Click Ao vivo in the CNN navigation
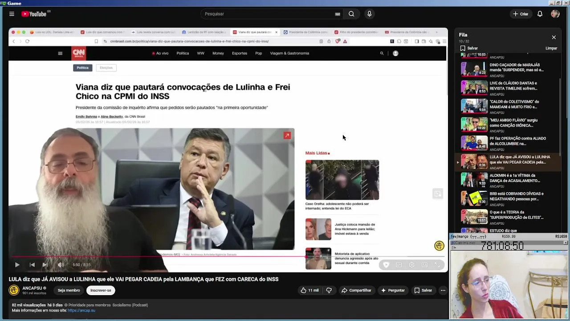The width and height of the screenshot is (570, 321). coord(160,53)
